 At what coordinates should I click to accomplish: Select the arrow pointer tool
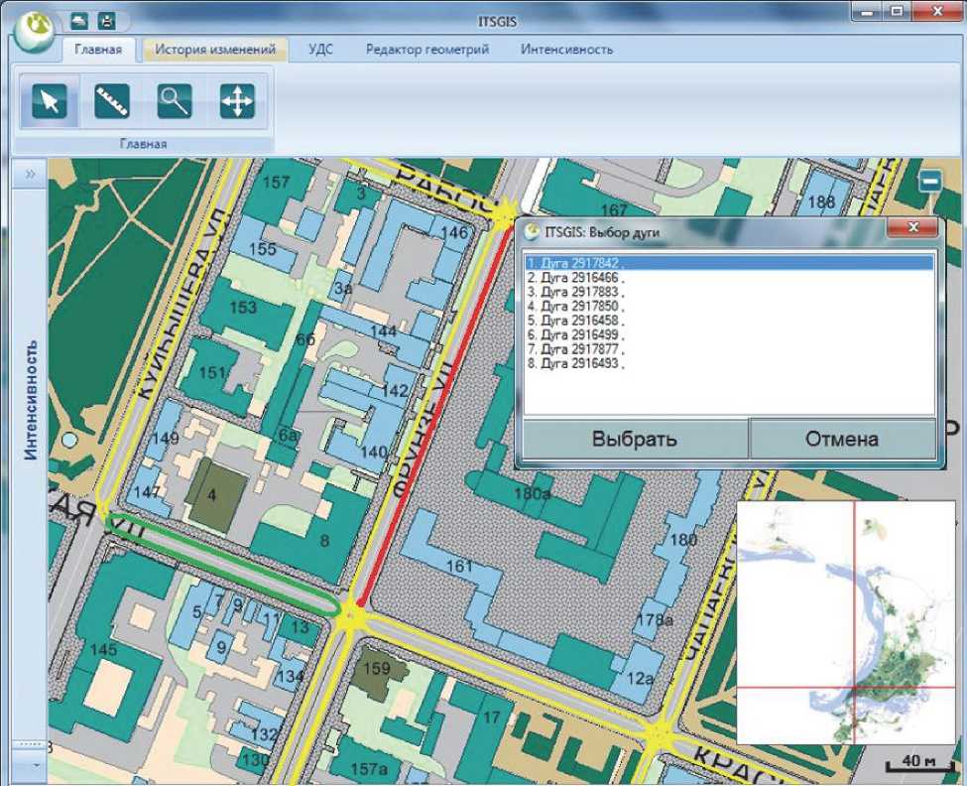click(x=49, y=101)
